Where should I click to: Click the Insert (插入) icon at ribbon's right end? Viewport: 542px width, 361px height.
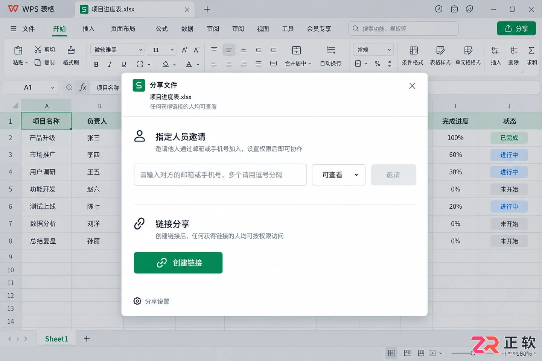coord(495,50)
